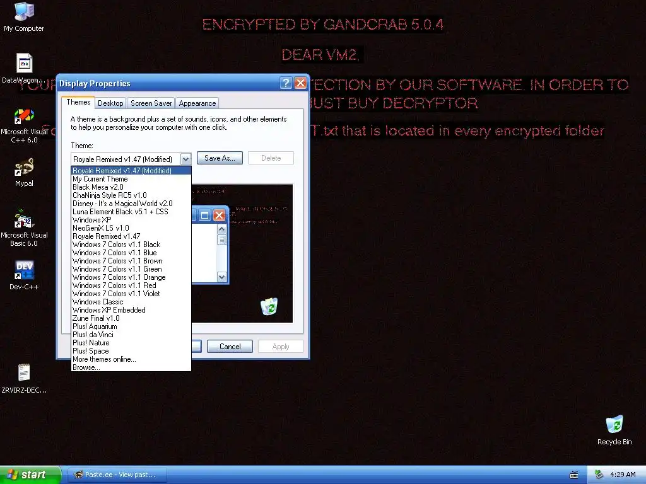Click the Save As button
The image size is (646, 484).
[x=220, y=158]
